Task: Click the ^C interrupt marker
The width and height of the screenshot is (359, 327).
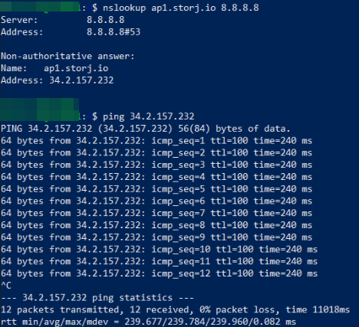Action: tap(6, 286)
